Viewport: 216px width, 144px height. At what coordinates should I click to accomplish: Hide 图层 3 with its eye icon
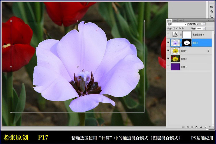pyautogui.click(x=168, y=43)
